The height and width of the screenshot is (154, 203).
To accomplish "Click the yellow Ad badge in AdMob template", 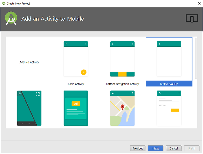I will pyautogui.click(x=76, y=104).
